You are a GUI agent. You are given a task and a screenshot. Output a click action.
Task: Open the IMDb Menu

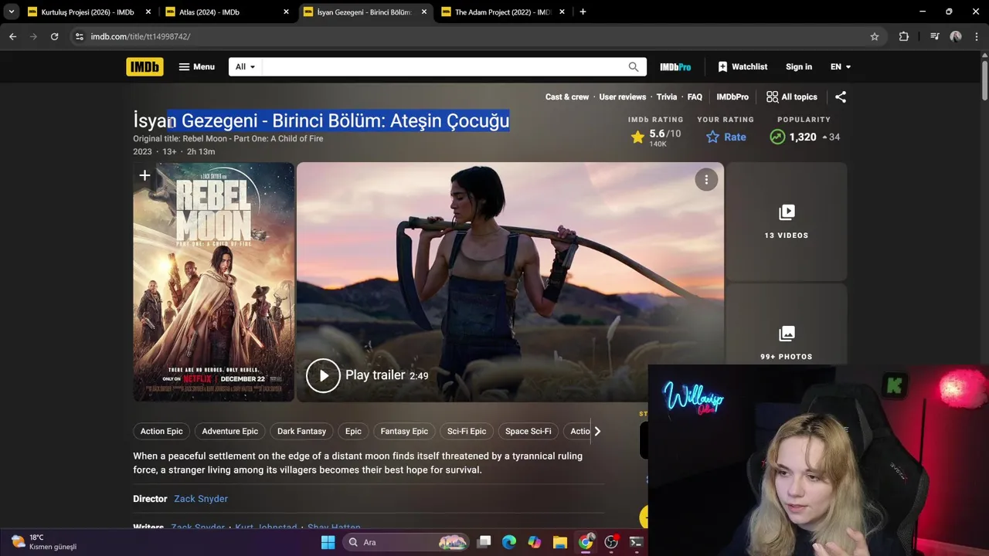point(196,67)
